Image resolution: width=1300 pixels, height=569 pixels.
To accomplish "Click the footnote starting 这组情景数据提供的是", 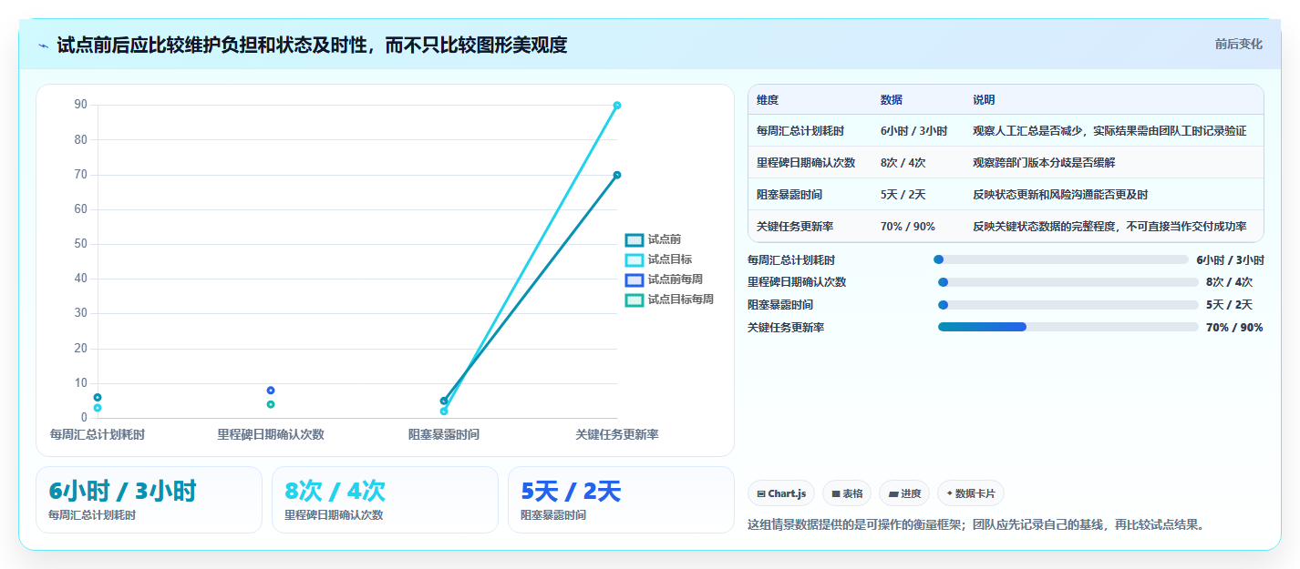I will point(976,524).
